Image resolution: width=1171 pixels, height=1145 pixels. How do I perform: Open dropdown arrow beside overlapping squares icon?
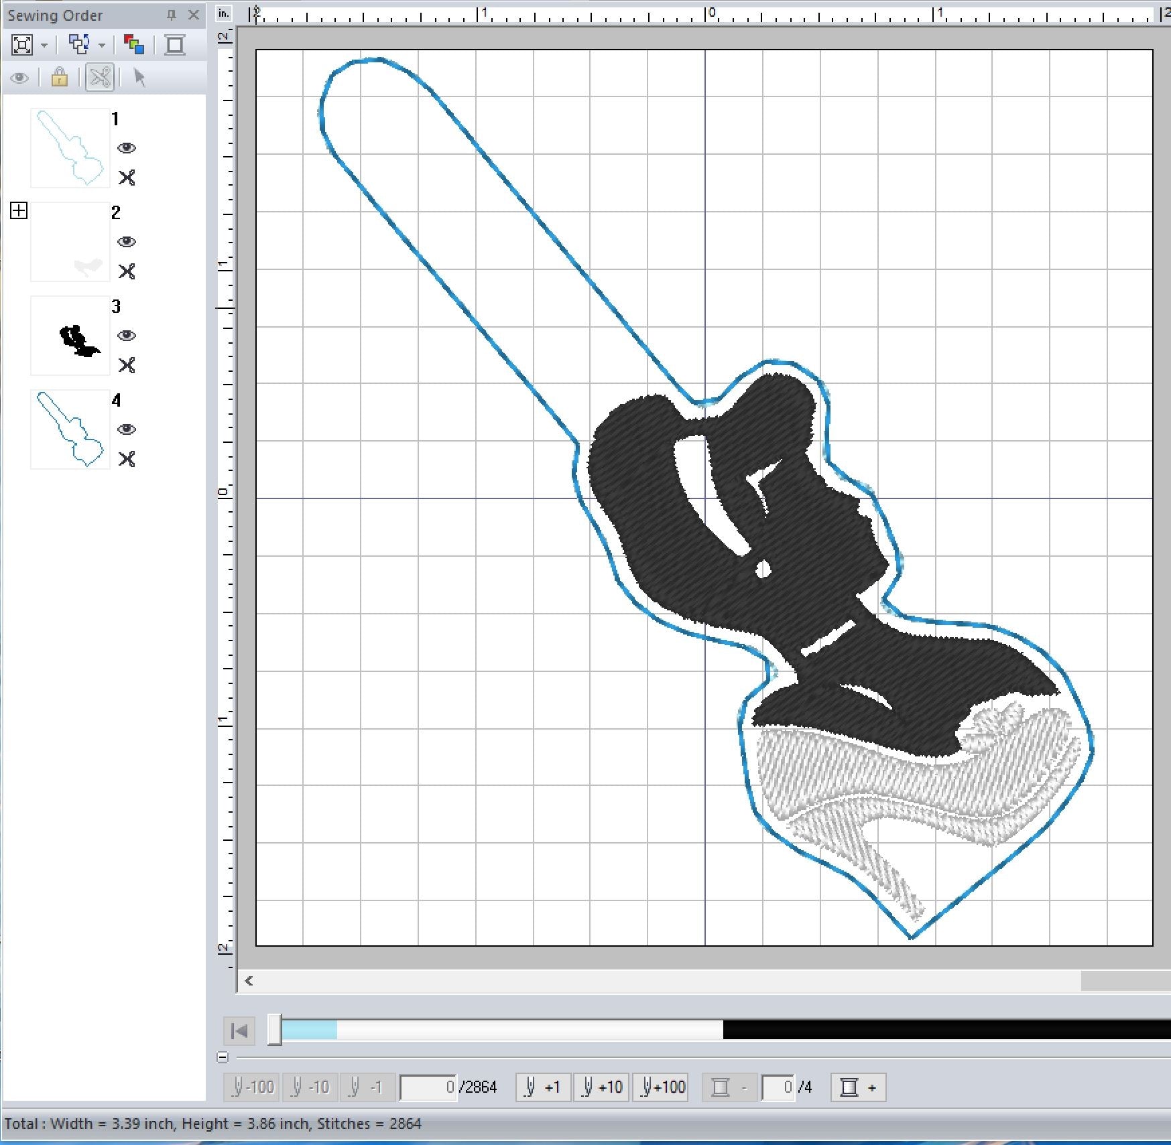pos(102,46)
